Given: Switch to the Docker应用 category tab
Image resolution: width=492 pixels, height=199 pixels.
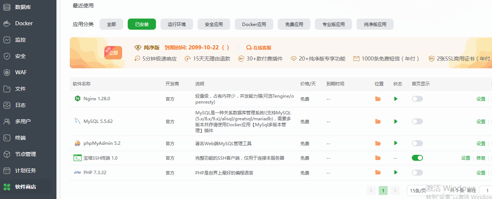Looking at the screenshot, I should tap(254, 25).
